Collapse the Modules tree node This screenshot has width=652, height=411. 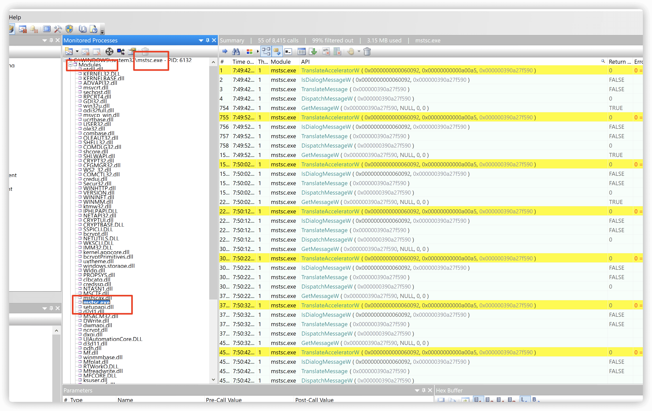click(70, 65)
